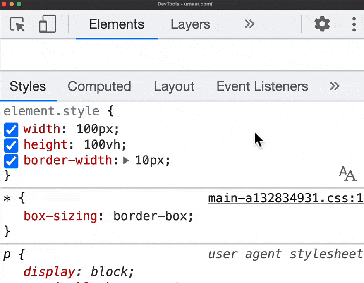
Task: Edit the border-box value
Action: click(x=150, y=216)
